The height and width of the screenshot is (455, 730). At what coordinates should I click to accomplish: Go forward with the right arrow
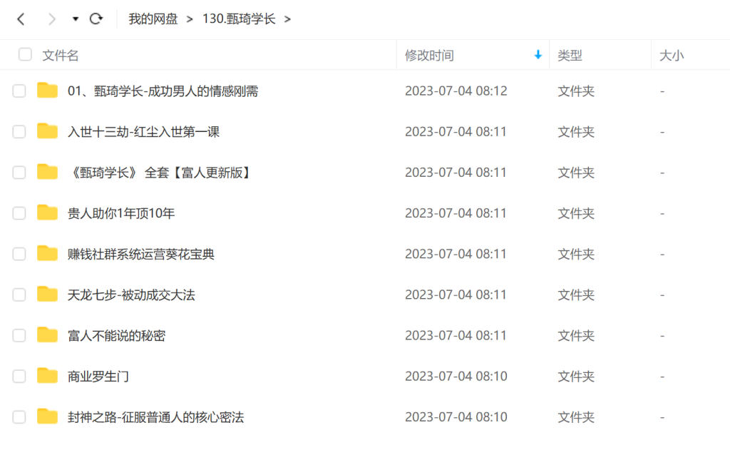51,19
